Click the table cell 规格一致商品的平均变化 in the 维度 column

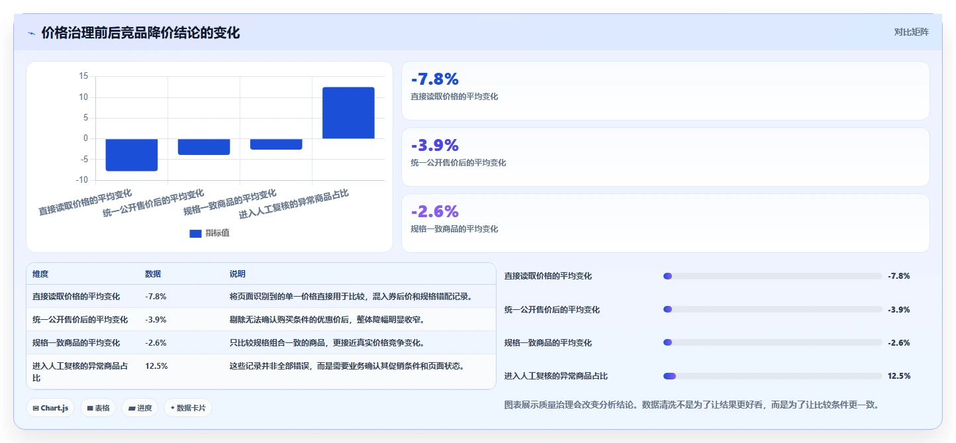[x=76, y=343]
